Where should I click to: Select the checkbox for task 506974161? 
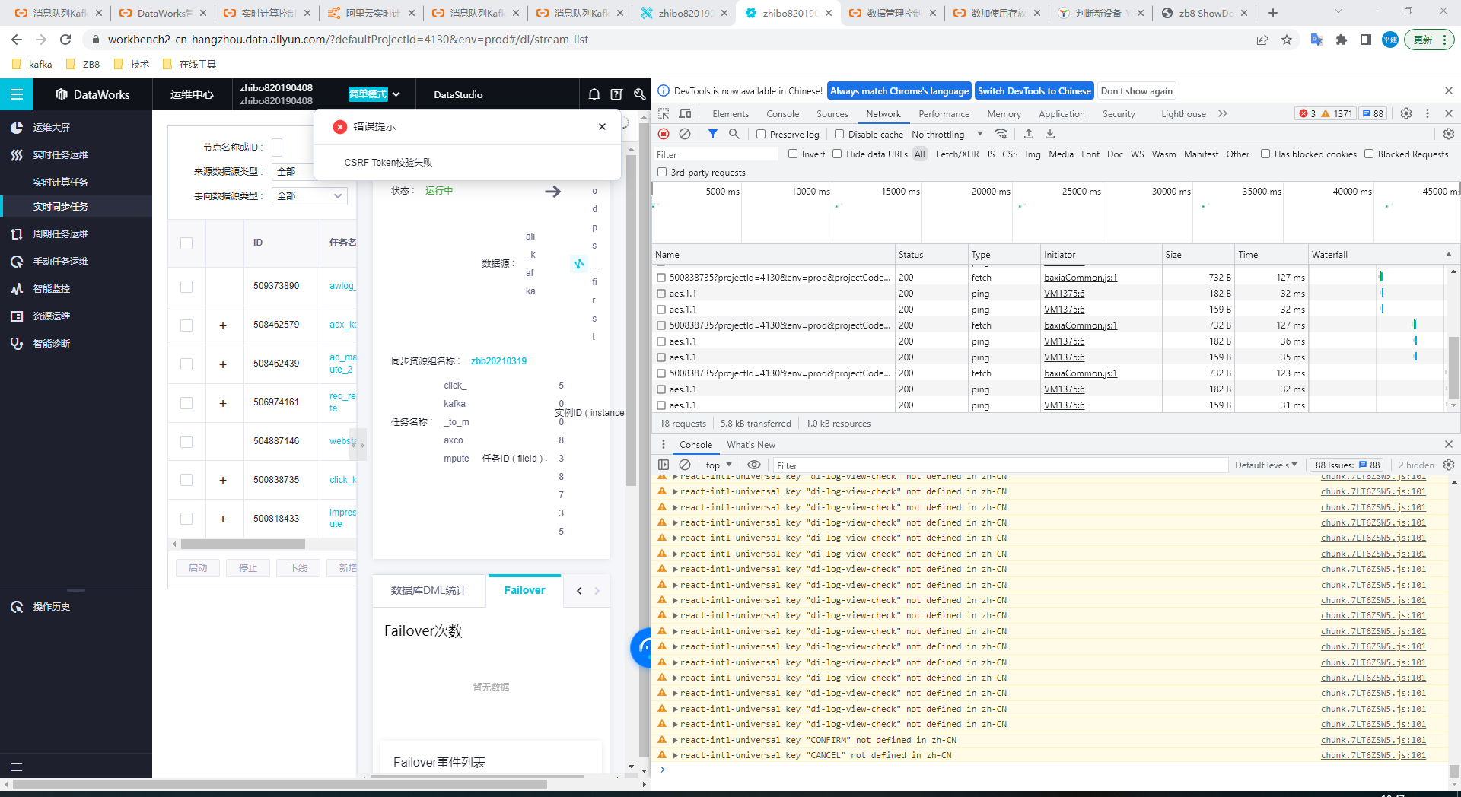186,403
